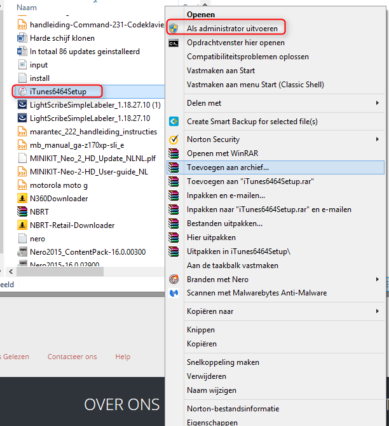This screenshot has width=389, height=426.
Task: Click the WinRAR icon beside Hier uitpakken
Action: click(174, 238)
